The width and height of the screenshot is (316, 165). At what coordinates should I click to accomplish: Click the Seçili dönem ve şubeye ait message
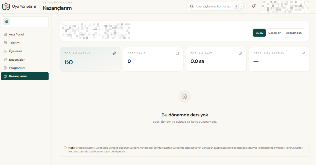point(185,122)
